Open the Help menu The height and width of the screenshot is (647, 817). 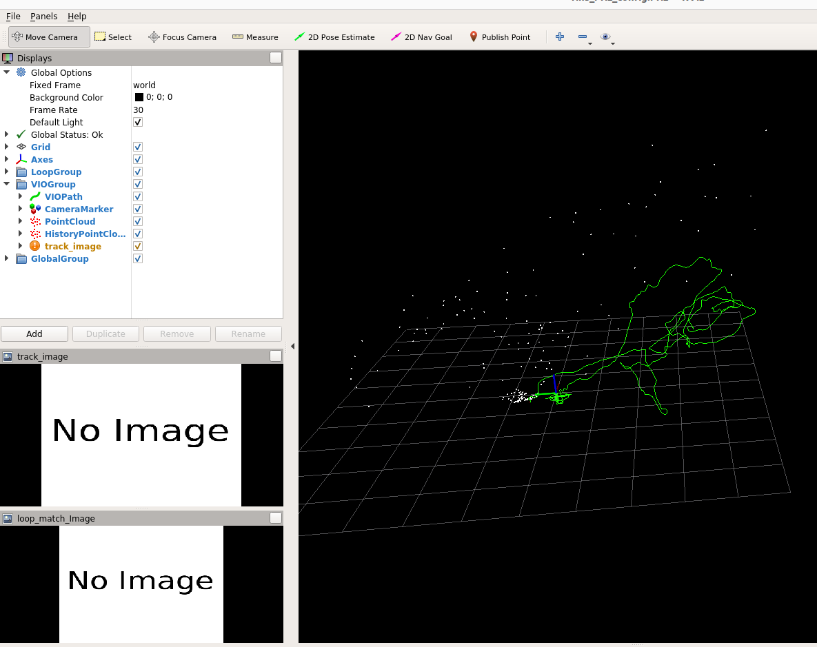pyautogui.click(x=77, y=16)
